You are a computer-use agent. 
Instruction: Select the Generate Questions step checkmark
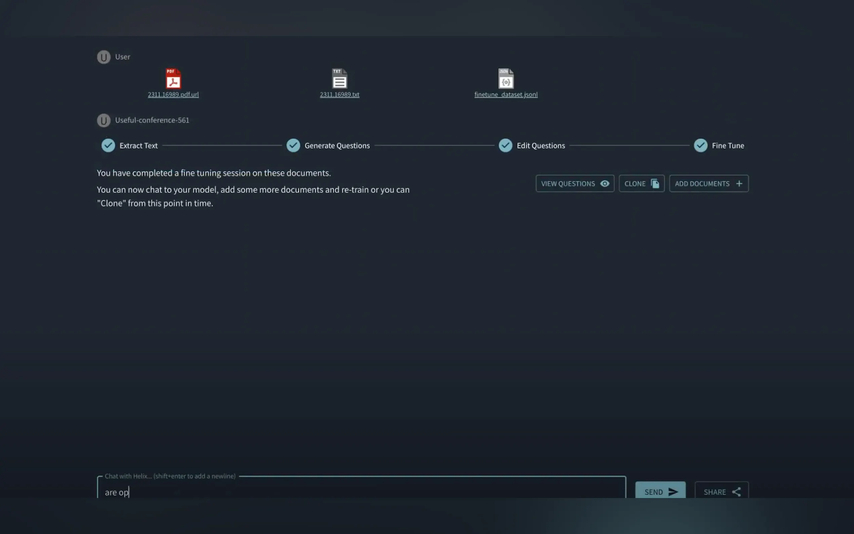[293, 146]
